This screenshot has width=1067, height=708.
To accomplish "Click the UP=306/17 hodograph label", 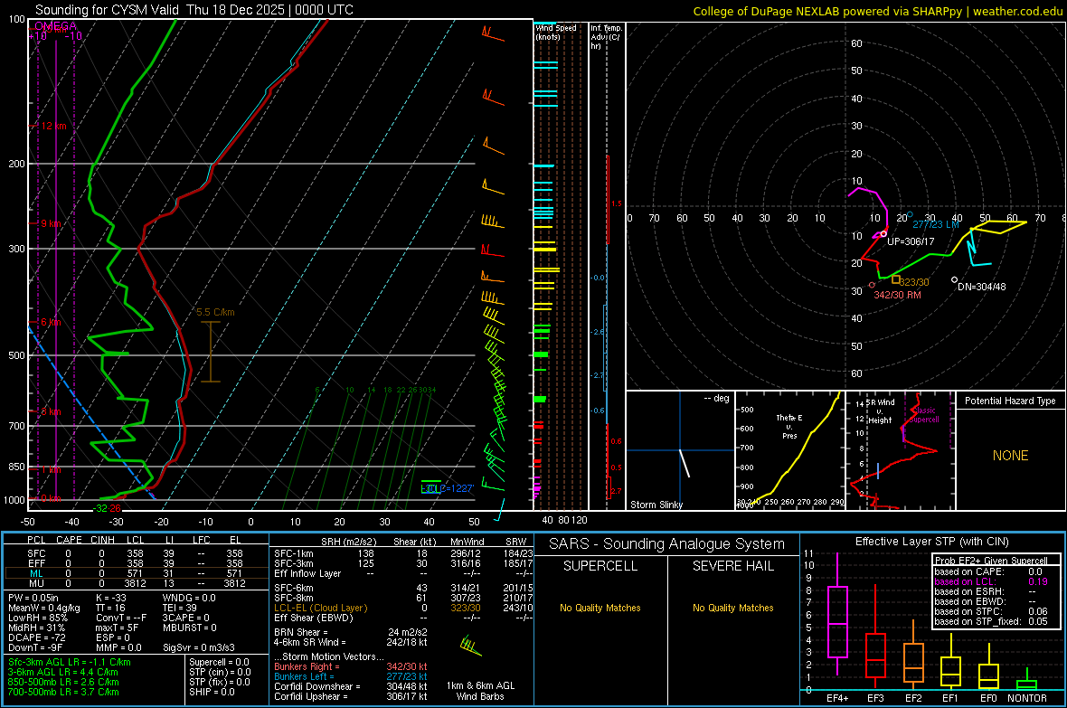I will click(x=911, y=241).
